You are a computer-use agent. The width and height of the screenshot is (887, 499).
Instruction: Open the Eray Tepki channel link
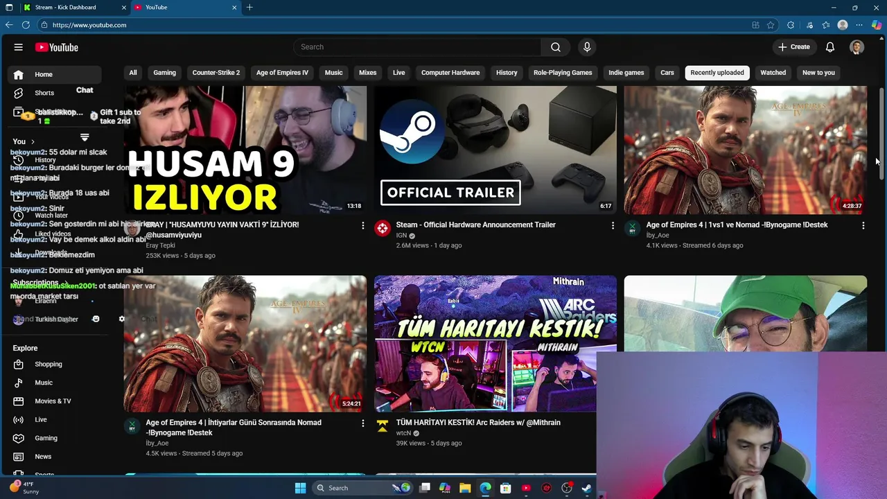click(161, 245)
